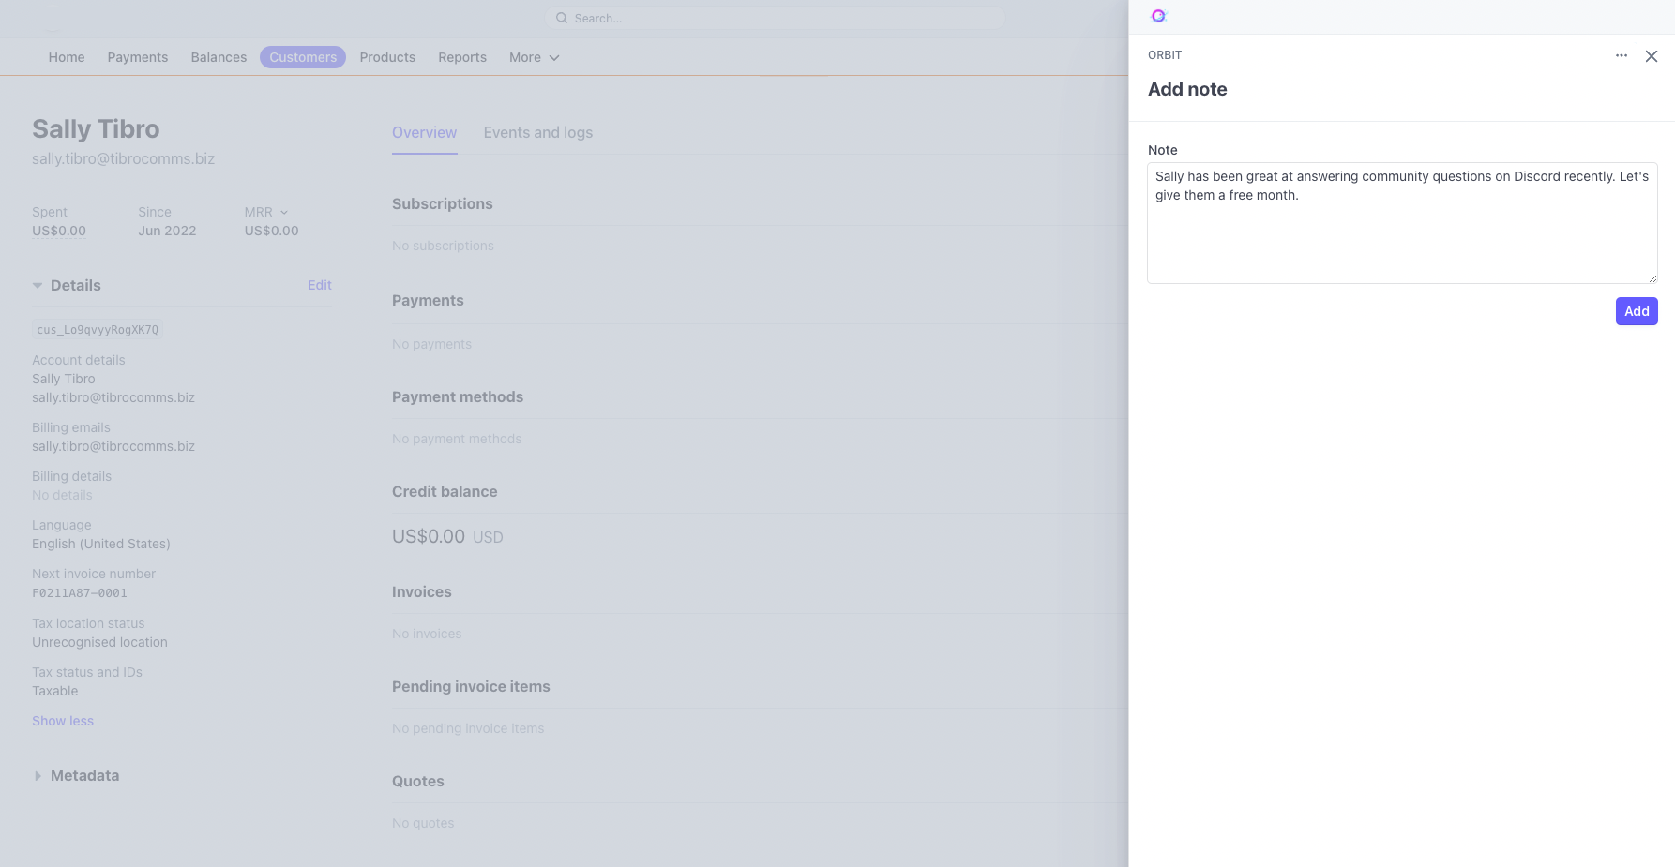This screenshot has height=867, width=1675.
Task: Copy the customer ID cus_Lo9qvyyRogXK7Q
Action: 98,330
